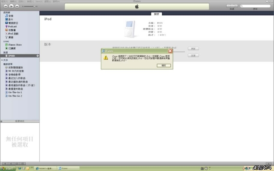The height and width of the screenshot is (171, 274).
Task: Open the Radio item in sidebar
Action: coord(9,37)
